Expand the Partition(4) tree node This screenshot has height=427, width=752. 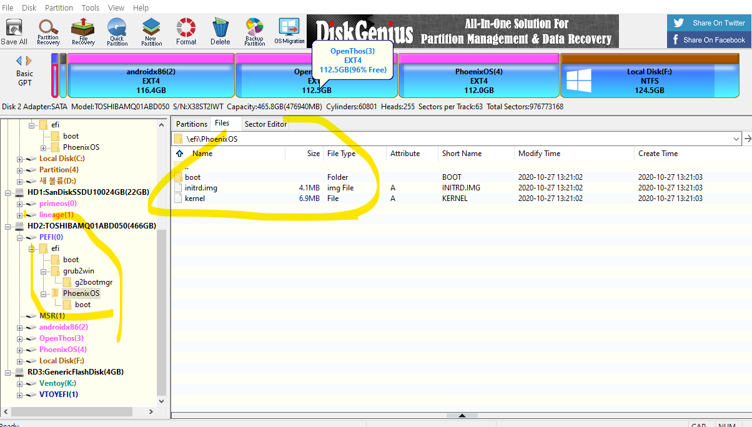click(19, 170)
